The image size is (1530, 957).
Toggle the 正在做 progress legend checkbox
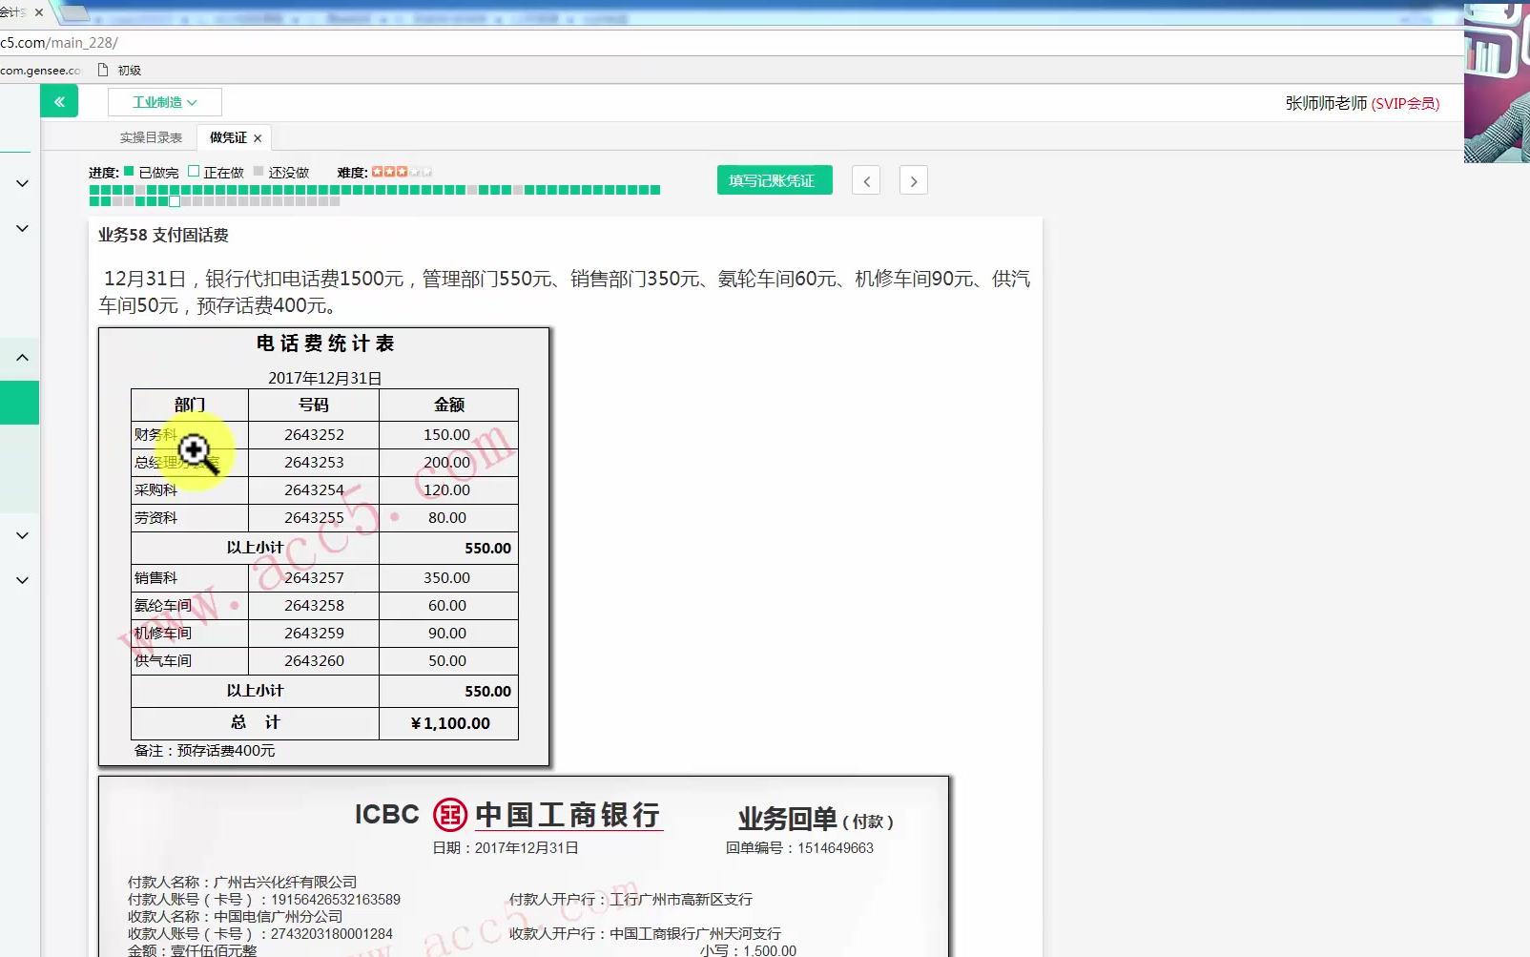coord(193,172)
